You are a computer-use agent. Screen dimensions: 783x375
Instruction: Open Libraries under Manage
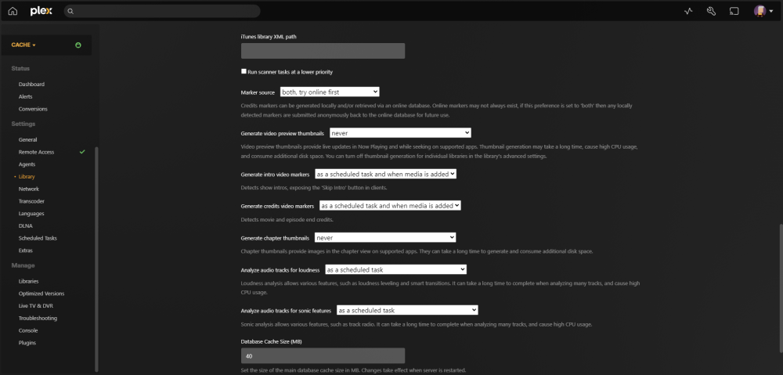[28, 281]
